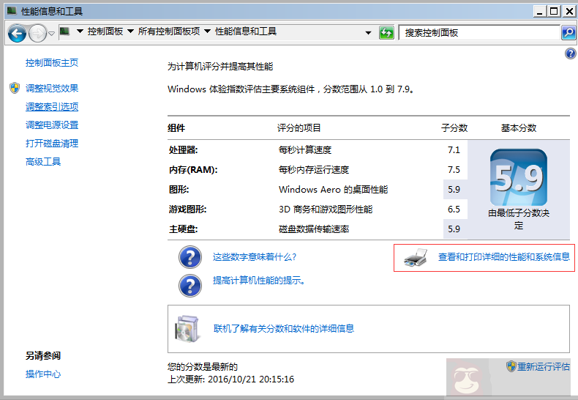Viewport: 578px width, 400px height.
Task: Select 所有控制面板项 in the breadcrumb path
Action: pos(168,32)
